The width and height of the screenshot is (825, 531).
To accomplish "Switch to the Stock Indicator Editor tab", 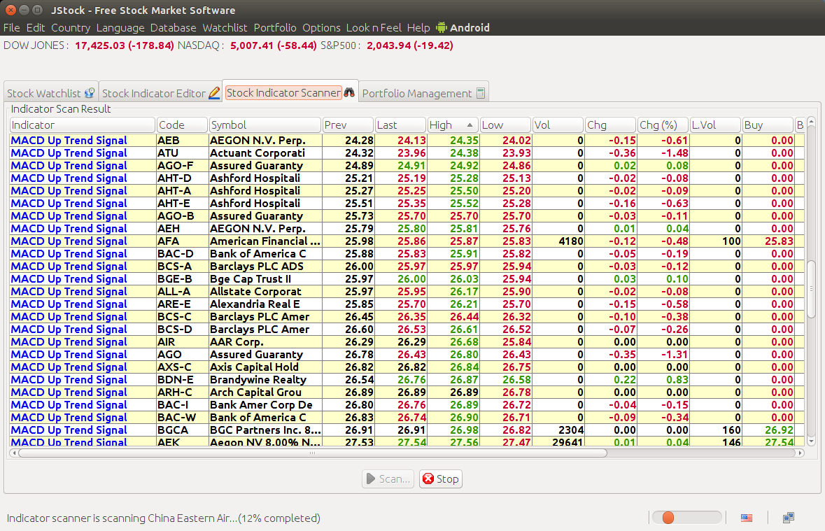I will (160, 93).
